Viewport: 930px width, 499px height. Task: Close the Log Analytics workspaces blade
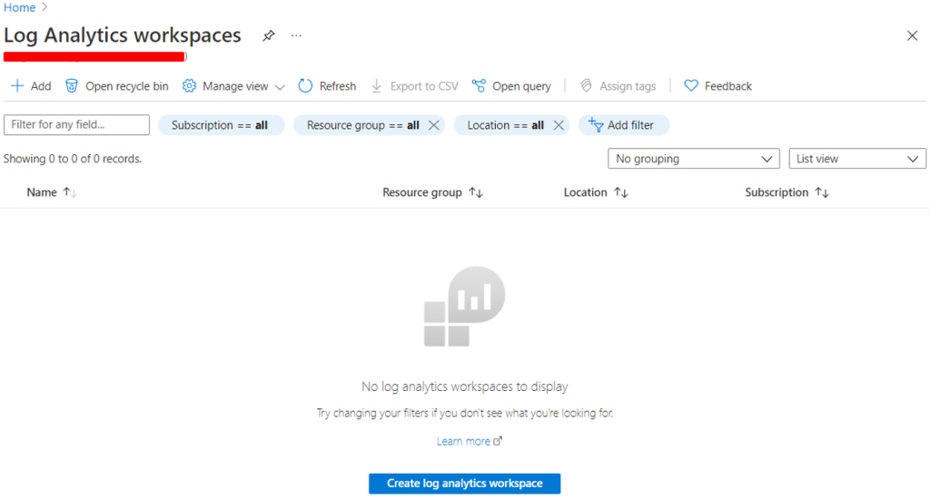point(912,35)
